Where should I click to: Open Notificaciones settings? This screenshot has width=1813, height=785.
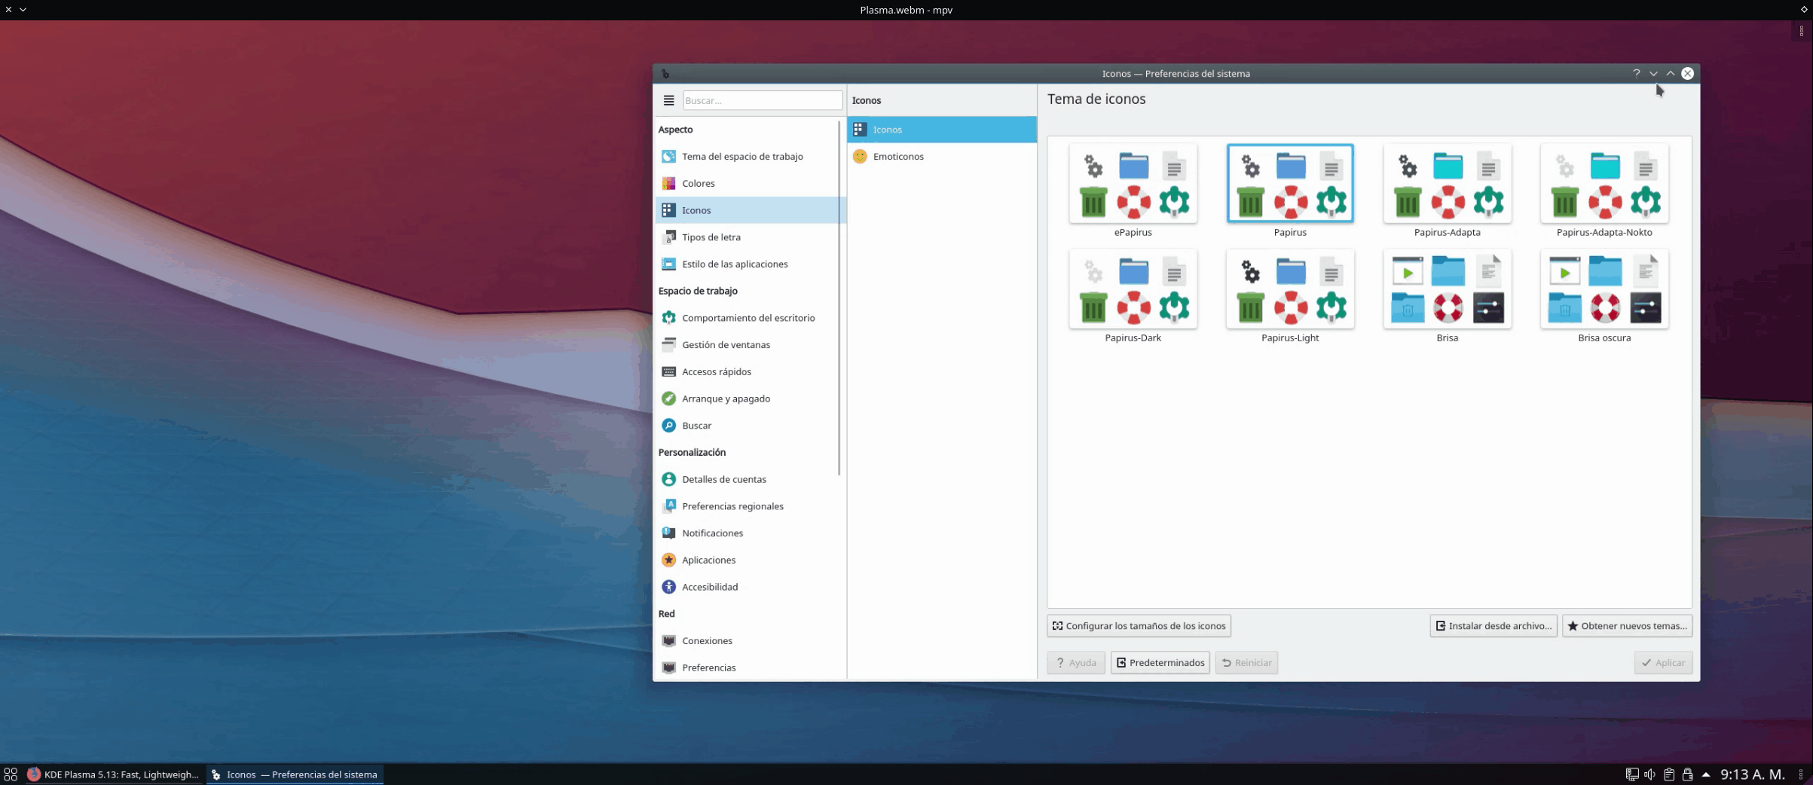(711, 533)
